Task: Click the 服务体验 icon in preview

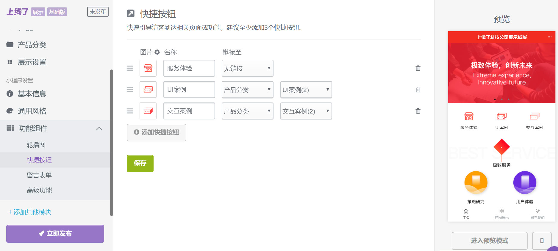Action: (469, 116)
